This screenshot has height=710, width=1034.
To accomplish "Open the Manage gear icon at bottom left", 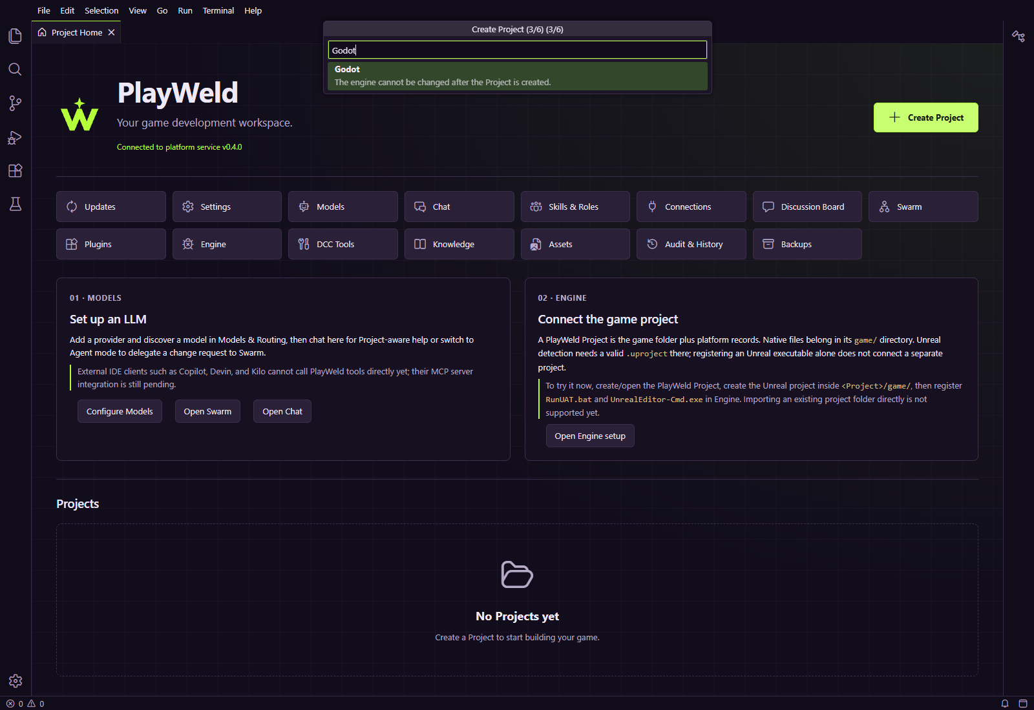I will (x=16, y=681).
